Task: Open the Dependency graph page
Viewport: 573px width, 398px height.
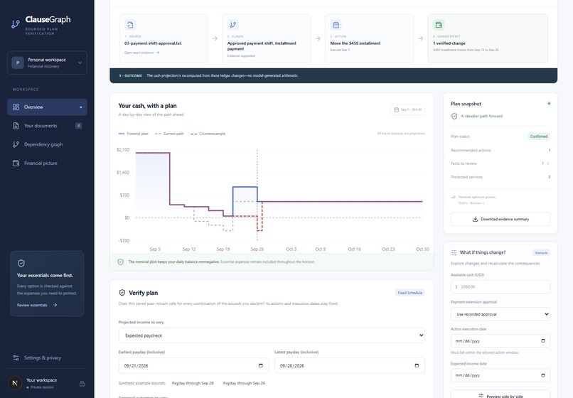Action: point(47,144)
